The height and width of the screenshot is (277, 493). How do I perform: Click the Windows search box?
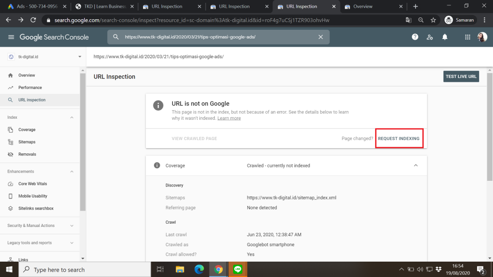click(85, 269)
